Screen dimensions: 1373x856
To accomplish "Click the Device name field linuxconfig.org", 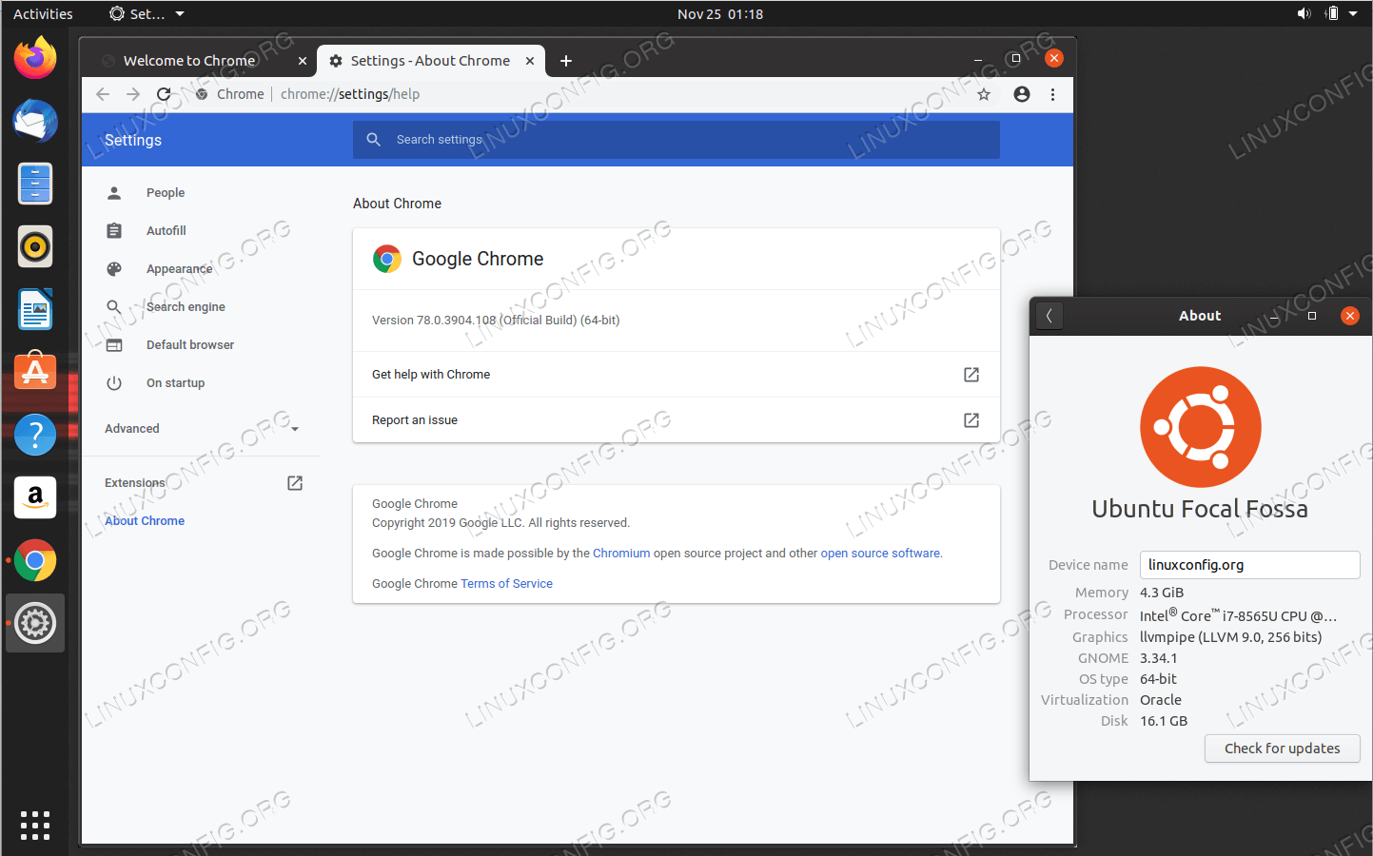I will point(1249,565).
